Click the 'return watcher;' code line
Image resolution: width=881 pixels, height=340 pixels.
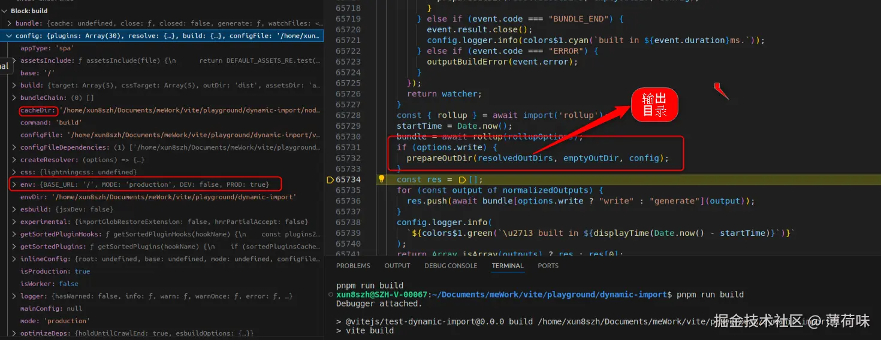pyautogui.click(x=444, y=94)
